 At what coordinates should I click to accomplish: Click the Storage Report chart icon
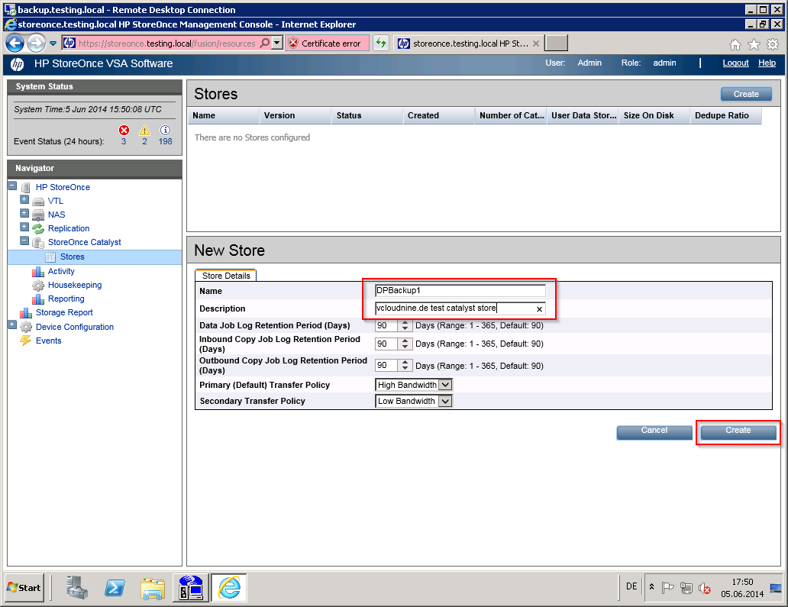pos(26,313)
